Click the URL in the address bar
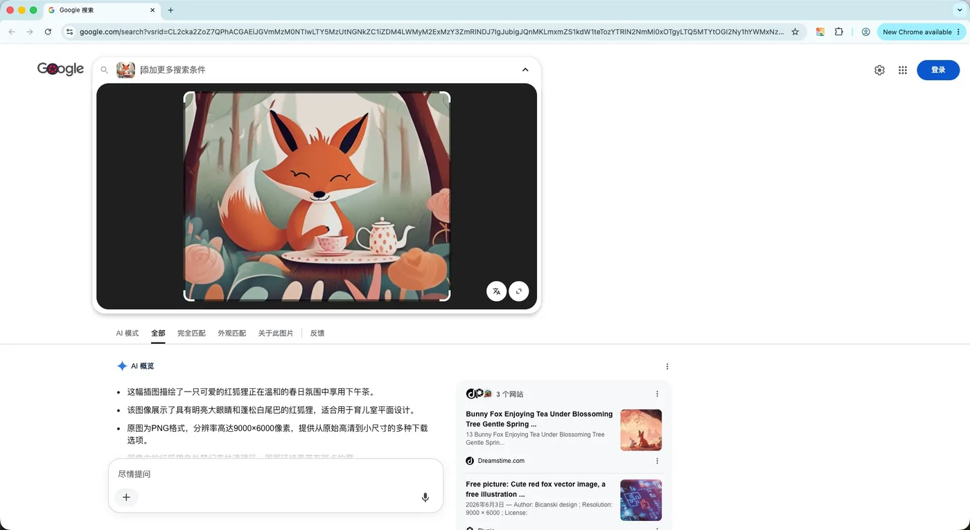The height and width of the screenshot is (530, 970). click(431, 32)
